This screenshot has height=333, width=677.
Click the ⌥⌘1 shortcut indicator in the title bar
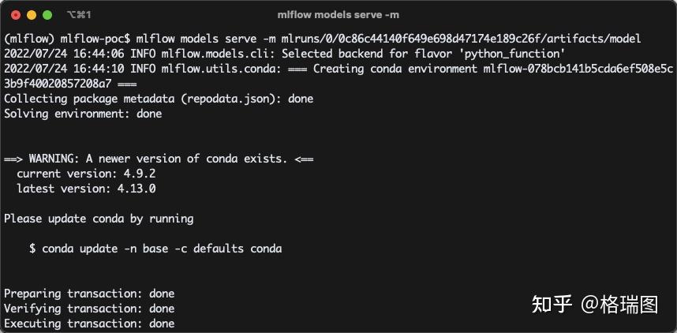coord(79,15)
